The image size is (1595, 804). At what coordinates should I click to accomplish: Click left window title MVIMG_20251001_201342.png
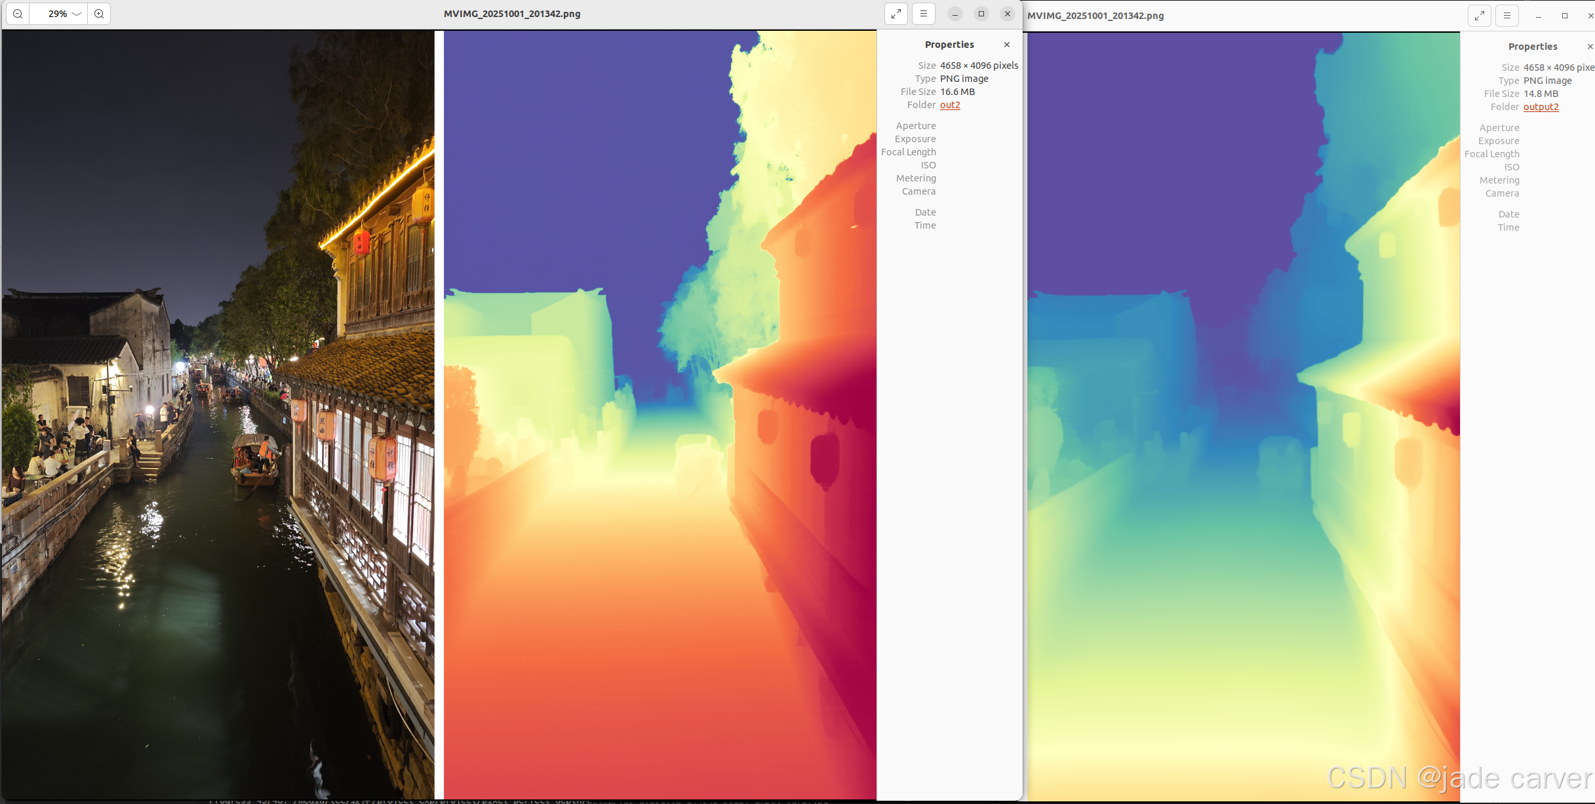511,14
